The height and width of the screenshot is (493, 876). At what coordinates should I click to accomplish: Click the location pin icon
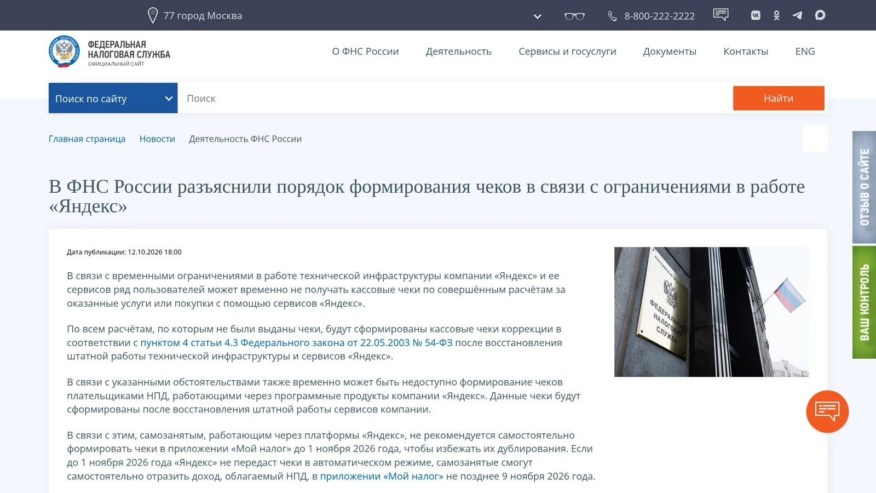[153, 15]
